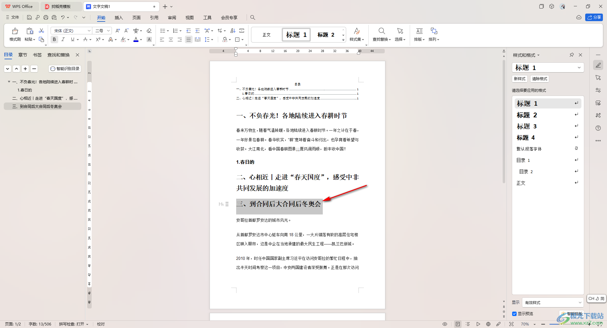This screenshot has width=607, height=328.
Task: Toggle justify alignment button
Action: (x=189, y=39)
